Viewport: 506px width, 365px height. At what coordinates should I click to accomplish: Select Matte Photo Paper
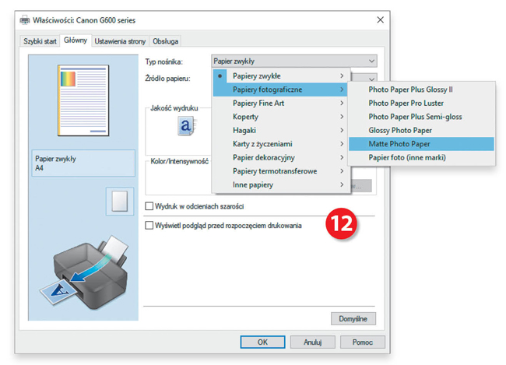[x=421, y=144]
